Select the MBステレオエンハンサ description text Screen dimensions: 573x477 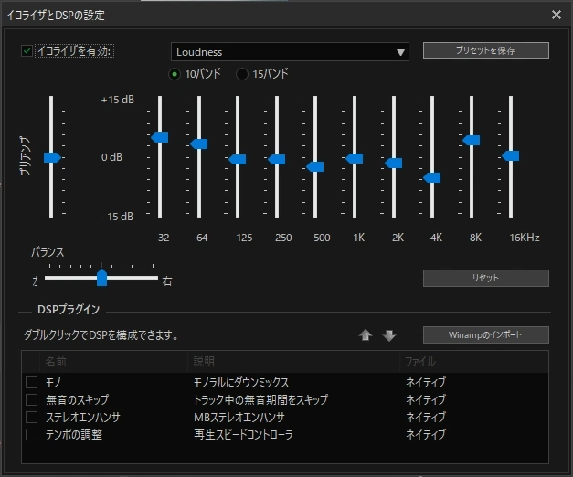point(239,417)
